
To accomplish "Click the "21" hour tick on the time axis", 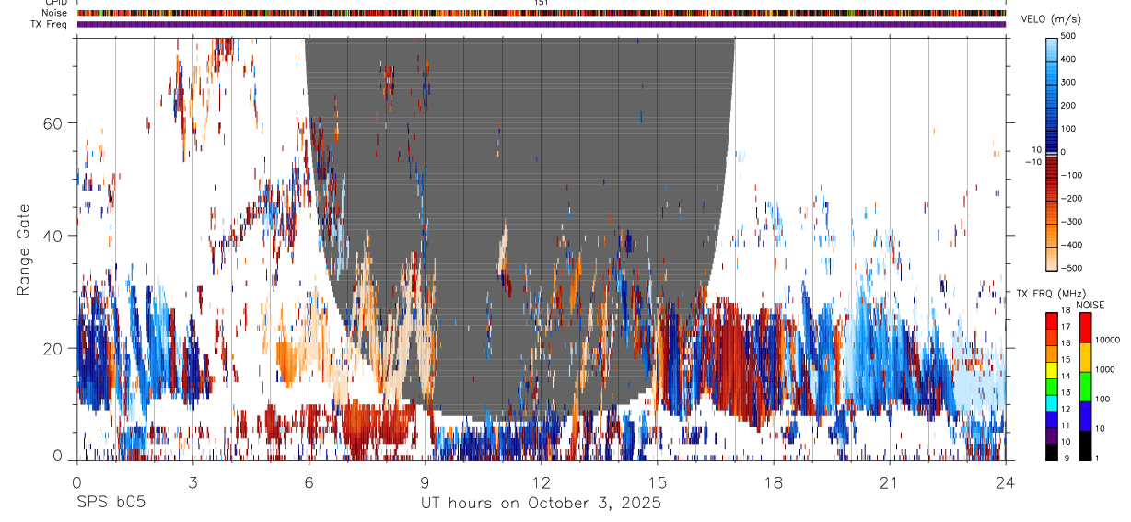I will click(890, 481).
